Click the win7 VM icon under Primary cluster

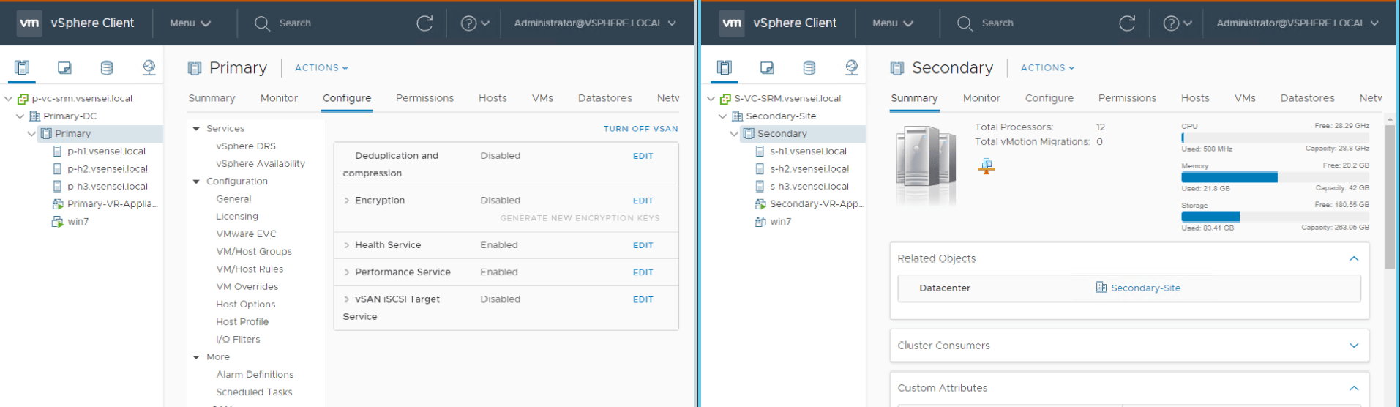(x=58, y=222)
